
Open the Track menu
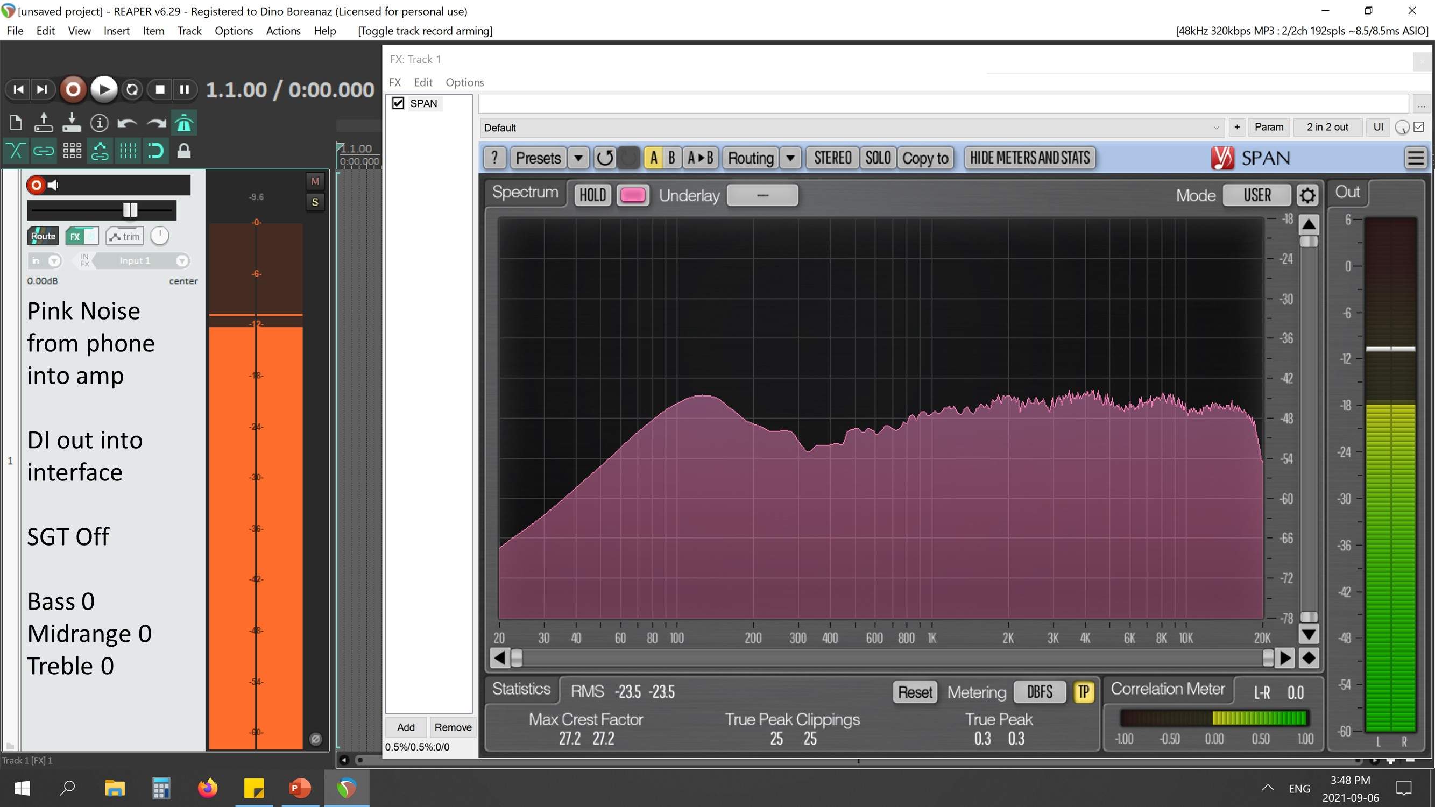189,31
